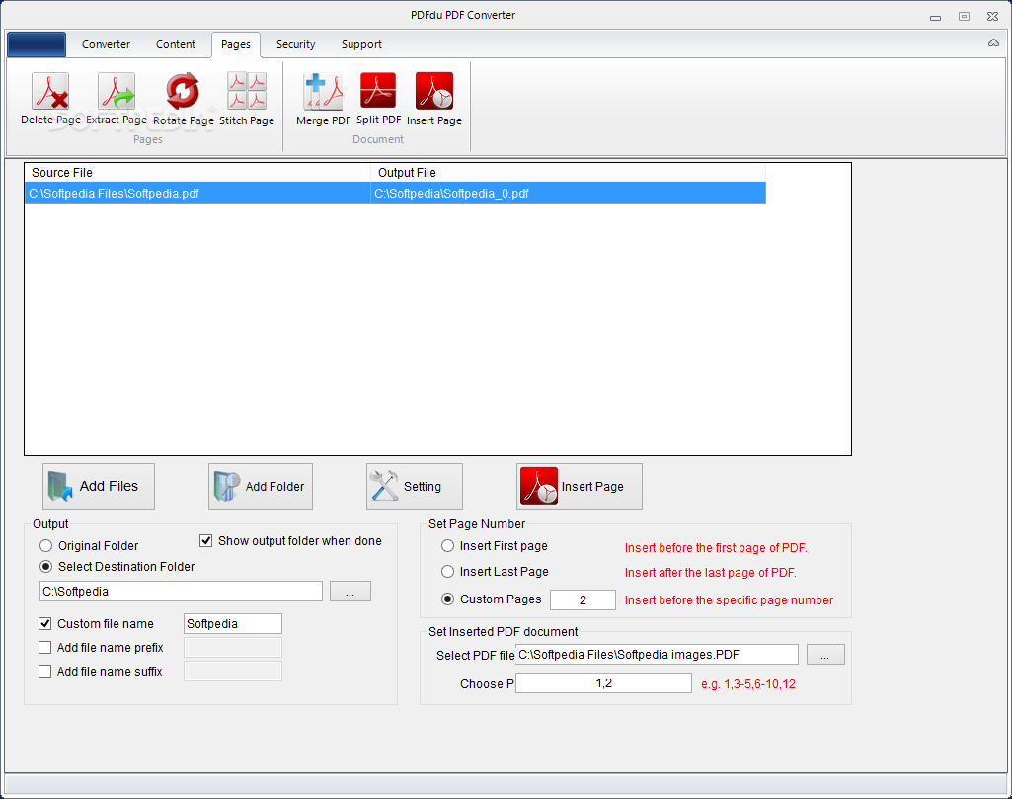Select Insert Page in the ribbon

[434, 99]
